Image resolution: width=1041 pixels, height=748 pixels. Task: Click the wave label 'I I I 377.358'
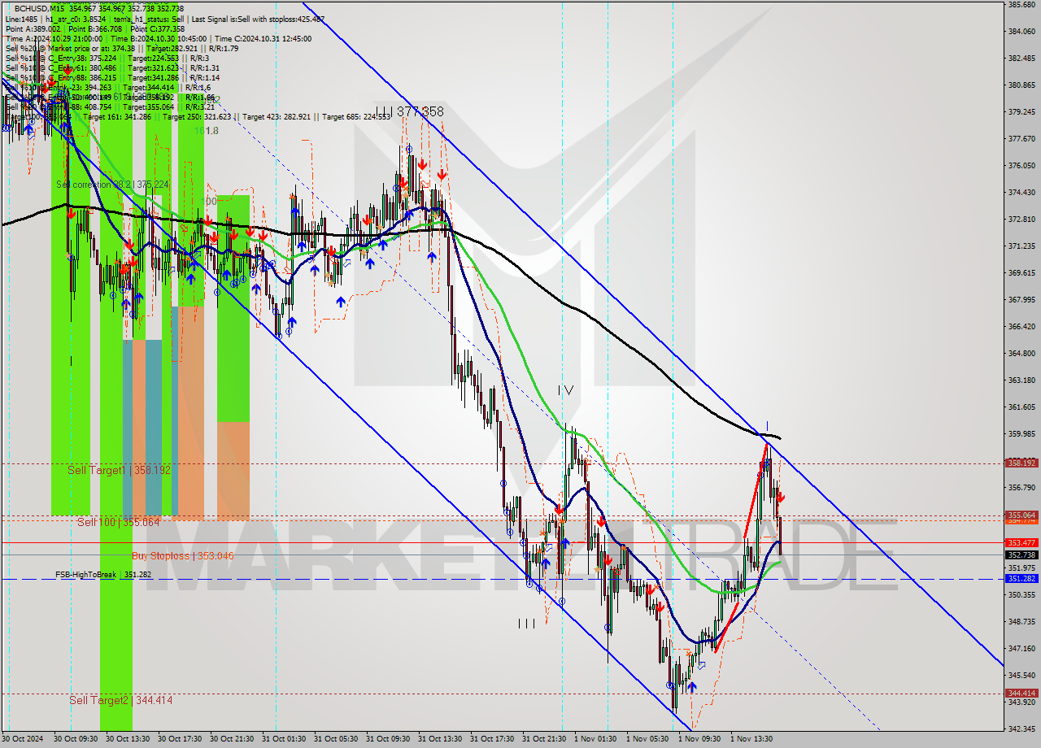pos(410,111)
